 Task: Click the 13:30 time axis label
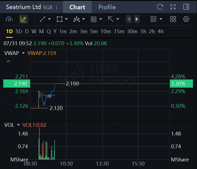click(102, 164)
